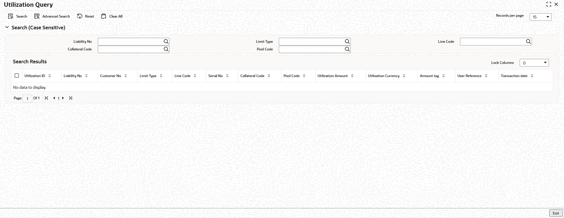This screenshot has width=564, height=218.
Task: Click the Reset button
Action: (x=85, y=16)
